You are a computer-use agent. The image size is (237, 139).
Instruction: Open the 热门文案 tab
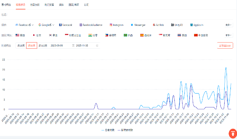tap(49, 5)
